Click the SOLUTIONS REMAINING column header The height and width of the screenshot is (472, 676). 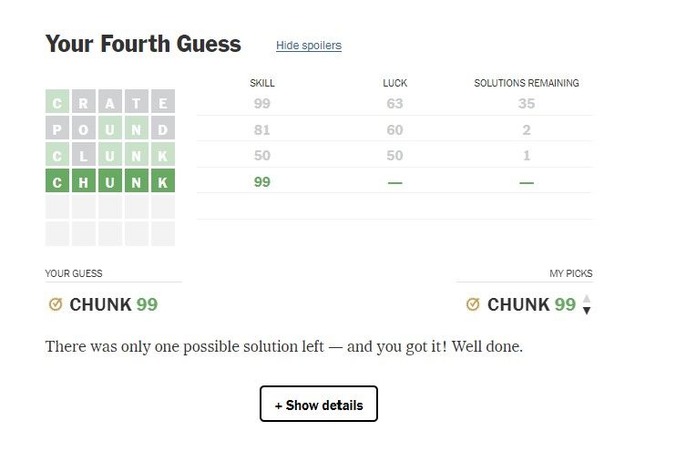coord(527,83)
